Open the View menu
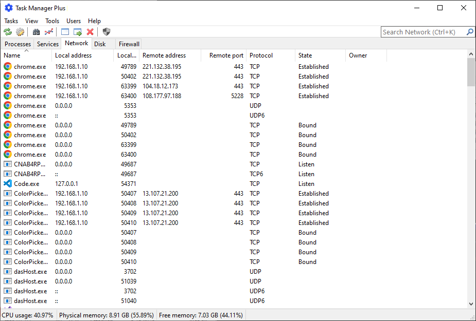Image resolution: width=476 pixels, height=321 pixels. click(31, 21)
